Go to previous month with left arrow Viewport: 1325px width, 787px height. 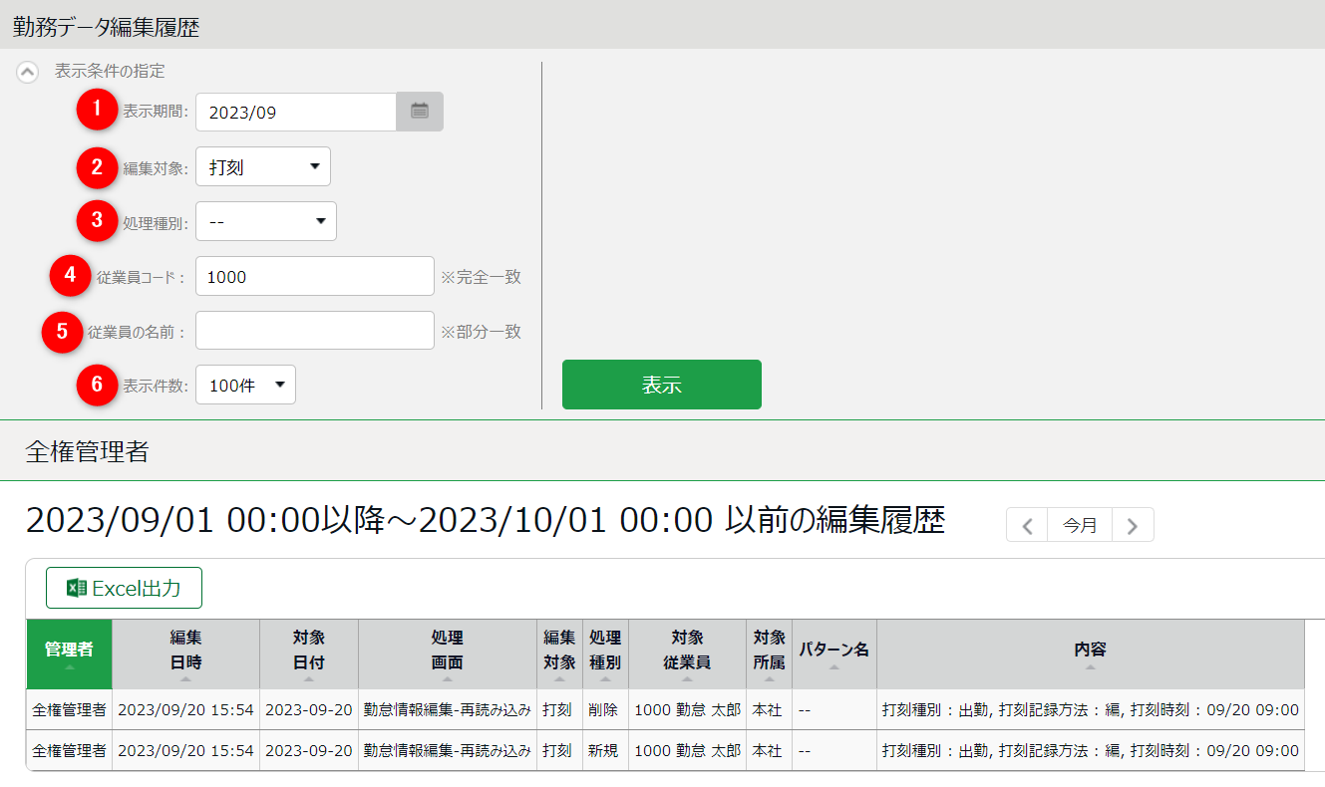point(1027,525)
